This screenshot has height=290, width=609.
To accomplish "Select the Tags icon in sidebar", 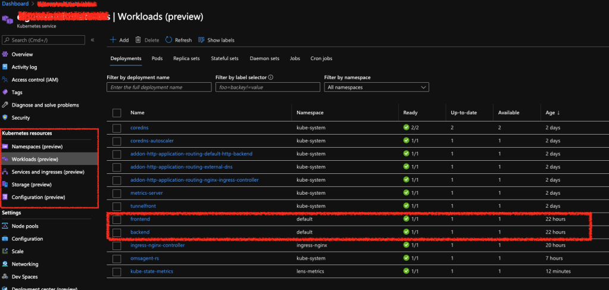I will pos(5,92).
